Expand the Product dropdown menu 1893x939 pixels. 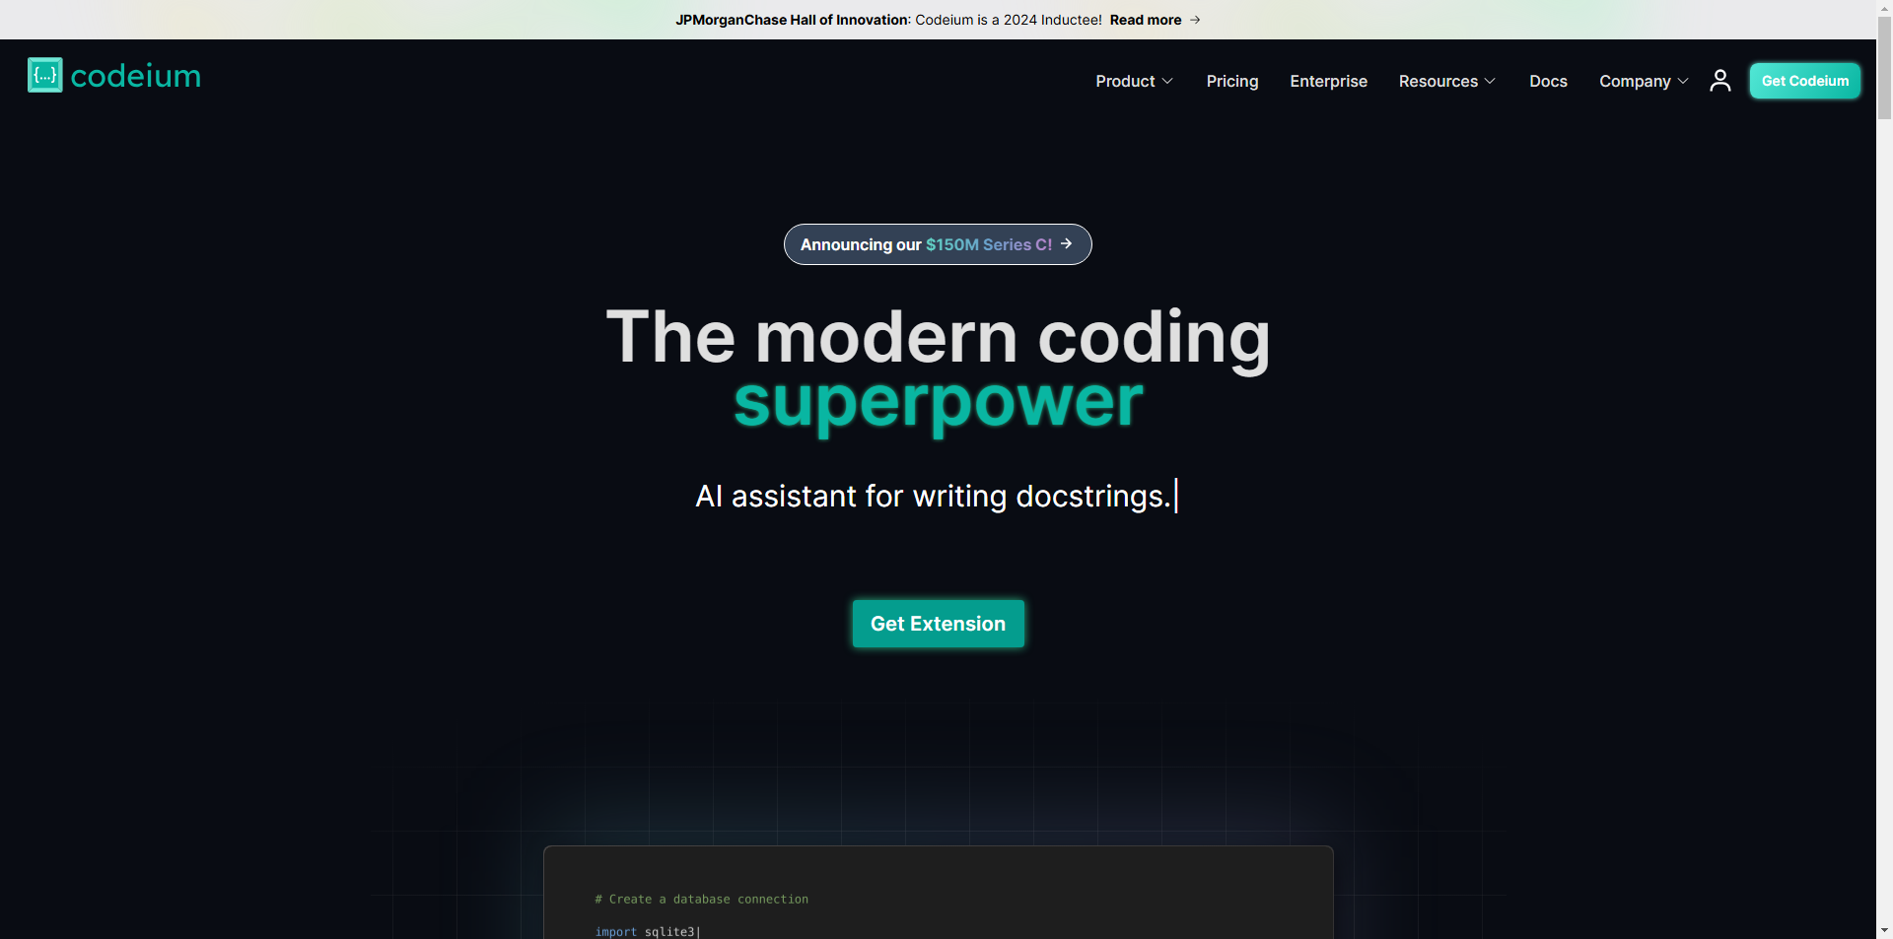pos(1134,81)
